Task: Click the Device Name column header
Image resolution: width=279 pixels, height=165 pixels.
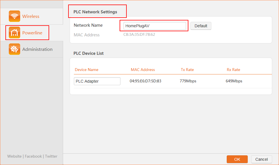Action: 86,70
